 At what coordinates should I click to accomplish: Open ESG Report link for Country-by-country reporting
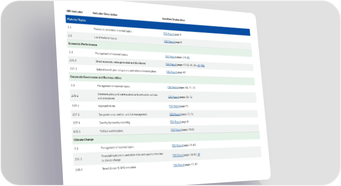point(175,122)
